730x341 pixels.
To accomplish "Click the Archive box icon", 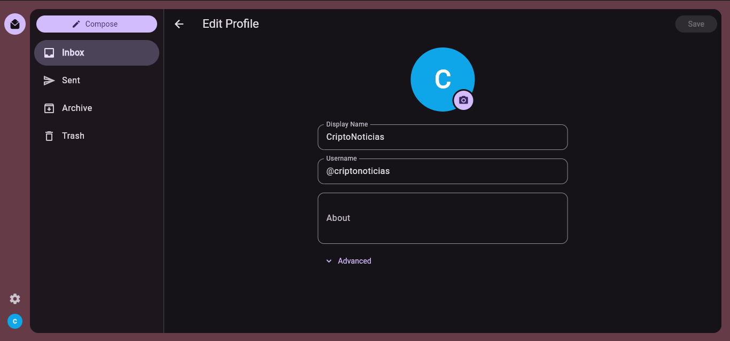I will click(x=49, y=108).
